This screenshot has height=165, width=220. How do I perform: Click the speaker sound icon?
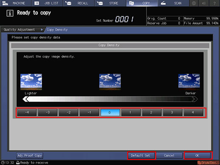[x=204, y=3]
